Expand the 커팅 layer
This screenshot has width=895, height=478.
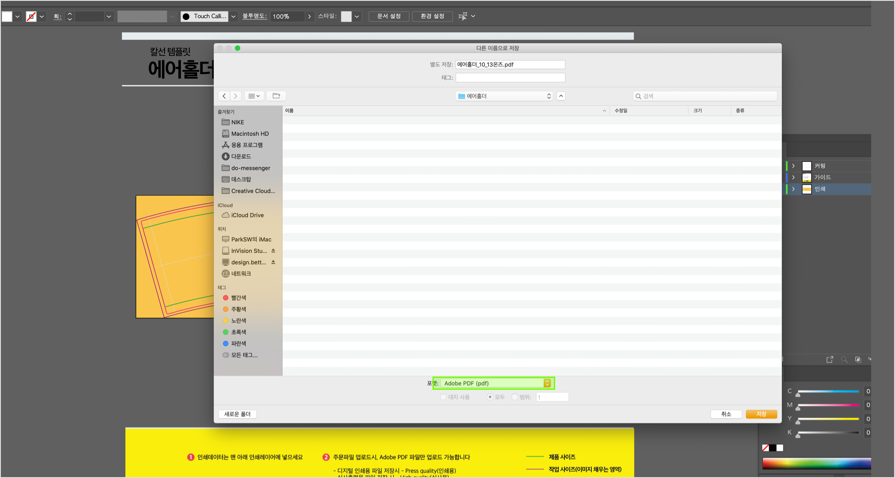click(793, 166)
